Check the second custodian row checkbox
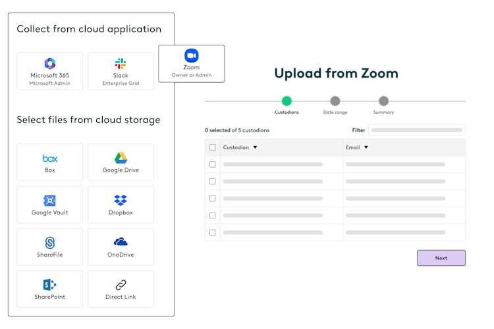Image resolution: width=494 pixels, height=329 pixels. (213, 182)
